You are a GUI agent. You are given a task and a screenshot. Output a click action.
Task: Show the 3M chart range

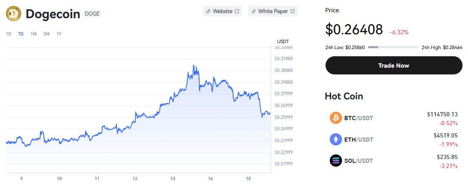pyautogui.click(x=47, y=34)
